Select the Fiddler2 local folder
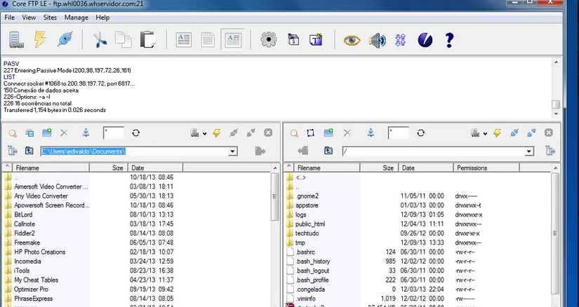Screen dimensions: 579x307 point(25,233)
